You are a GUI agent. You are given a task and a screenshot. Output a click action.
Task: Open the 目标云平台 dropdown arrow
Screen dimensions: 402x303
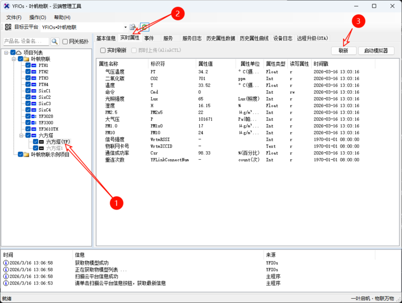coord(125,27)
